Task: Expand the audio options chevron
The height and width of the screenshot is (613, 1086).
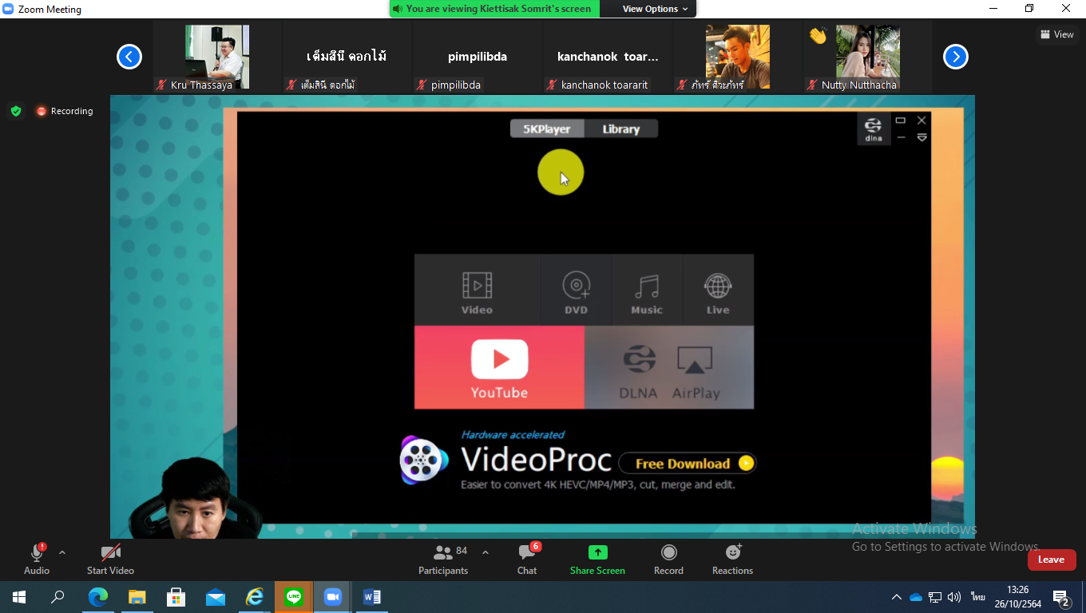Action: click(x=62, y=552)
